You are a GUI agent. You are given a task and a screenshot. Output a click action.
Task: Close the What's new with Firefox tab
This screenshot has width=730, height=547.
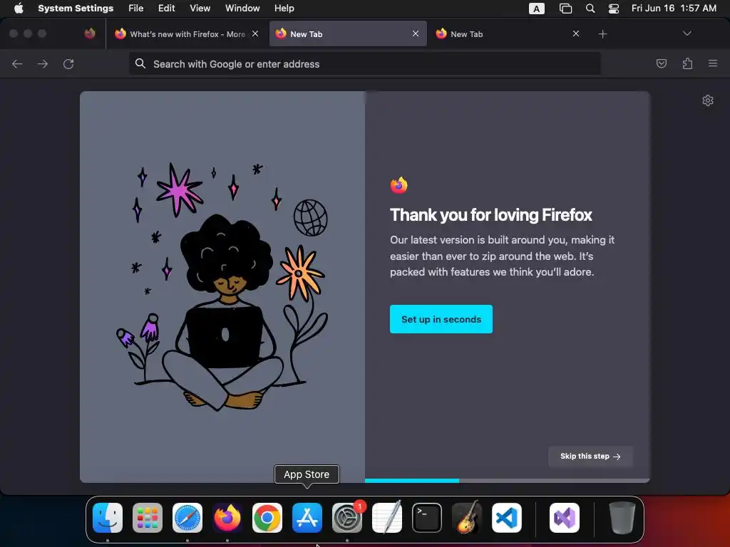(x=255, y=33)
